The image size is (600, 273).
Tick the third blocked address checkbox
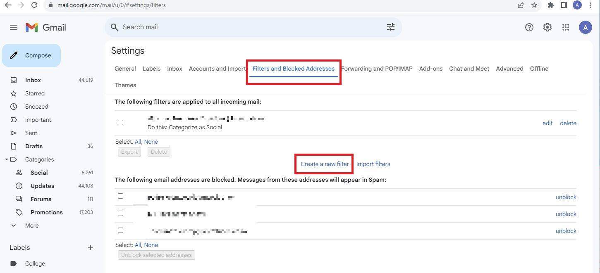(x=120, y=230)
